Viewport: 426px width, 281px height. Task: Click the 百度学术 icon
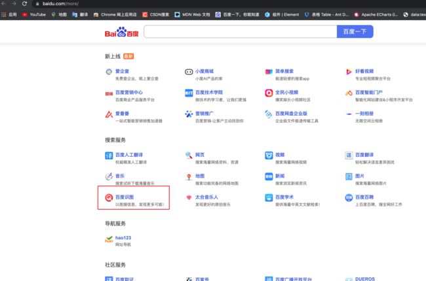coord(269,197)
